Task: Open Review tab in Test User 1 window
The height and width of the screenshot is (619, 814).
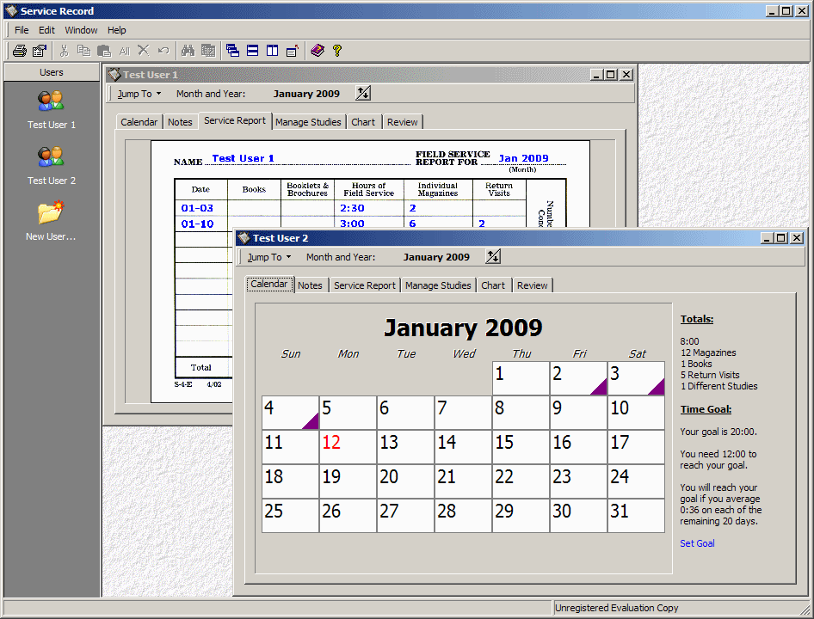Action: 403,122
